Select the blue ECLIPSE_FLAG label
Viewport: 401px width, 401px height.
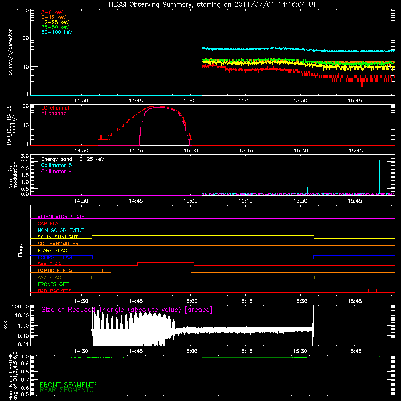pos(55,257)
